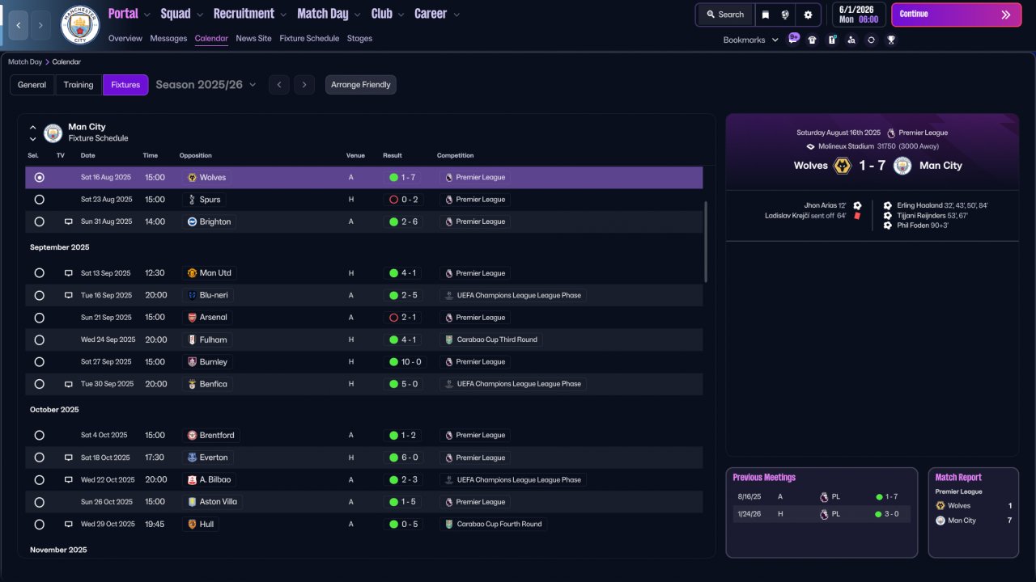1036x582 pixels.
Task: Open the settings gear icon
Action: 808,15
